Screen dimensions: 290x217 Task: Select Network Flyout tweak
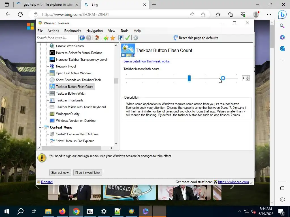[66, 66]
